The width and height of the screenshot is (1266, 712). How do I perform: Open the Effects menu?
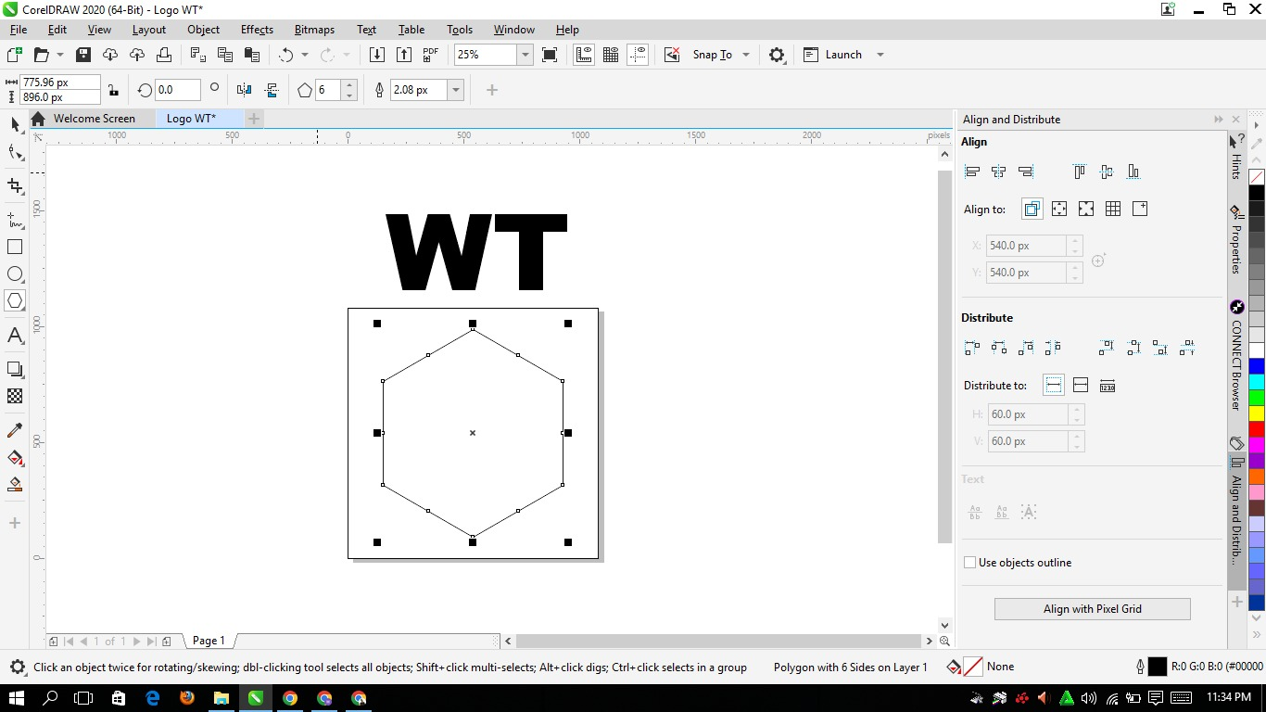(x=258, y=30)
